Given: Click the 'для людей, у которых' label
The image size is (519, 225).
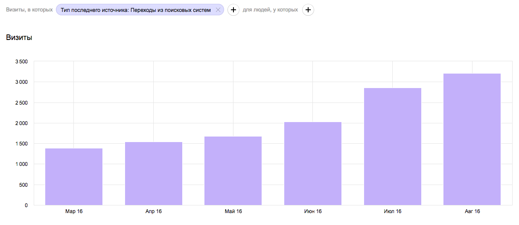Looking at the screenshot, I should point(270,10).
